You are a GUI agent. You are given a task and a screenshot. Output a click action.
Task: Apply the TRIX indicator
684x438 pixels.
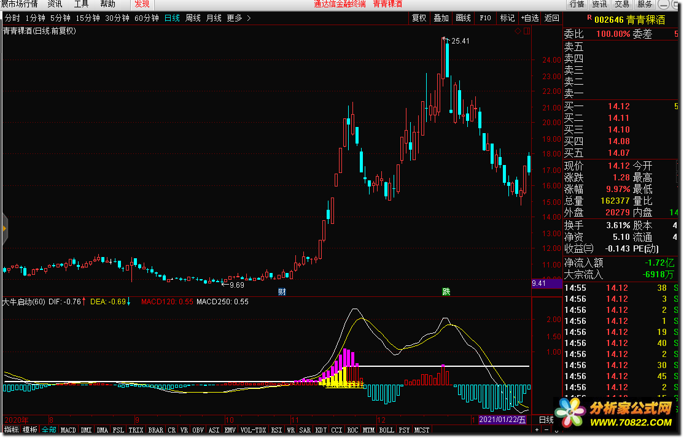(x=136, y=430)
